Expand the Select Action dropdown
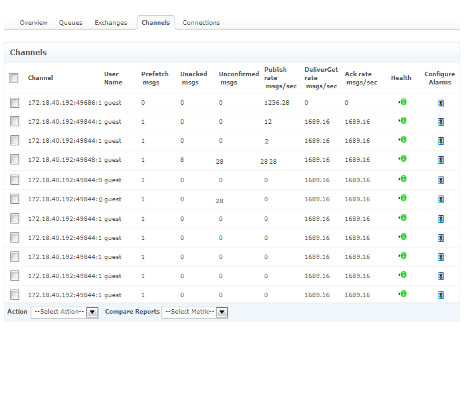Screen dimensions: 464x400 click(65, 312)
